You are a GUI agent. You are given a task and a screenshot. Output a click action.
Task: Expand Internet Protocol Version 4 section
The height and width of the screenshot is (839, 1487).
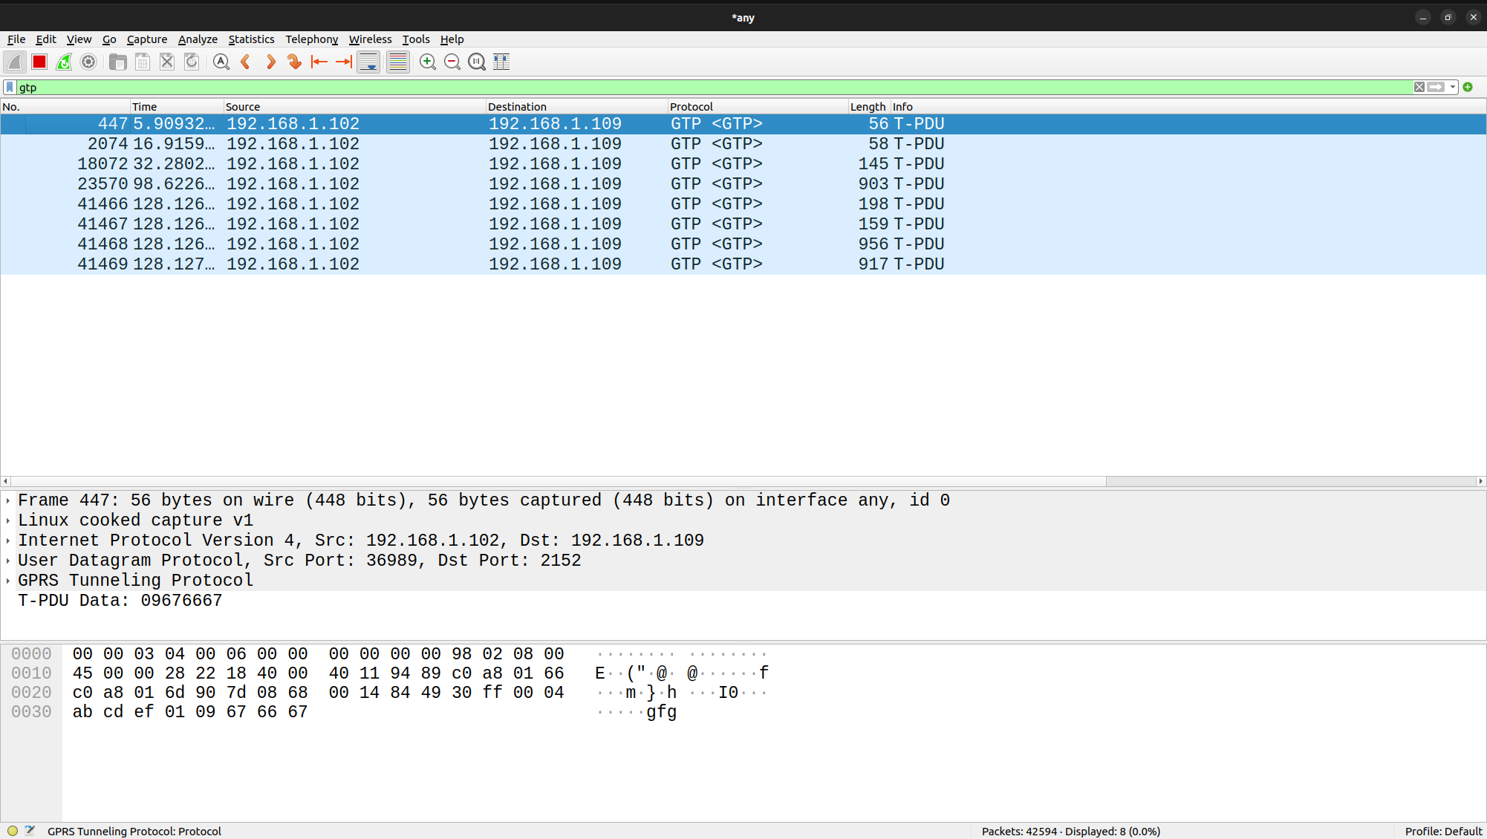pos(8,541)
